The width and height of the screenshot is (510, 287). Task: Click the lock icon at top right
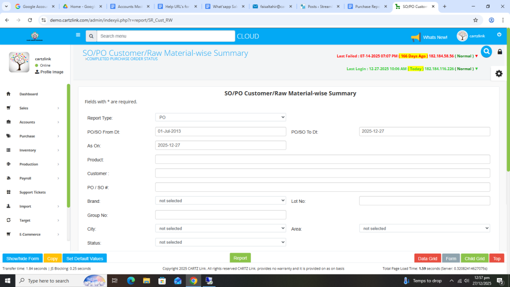pos(500,52)
